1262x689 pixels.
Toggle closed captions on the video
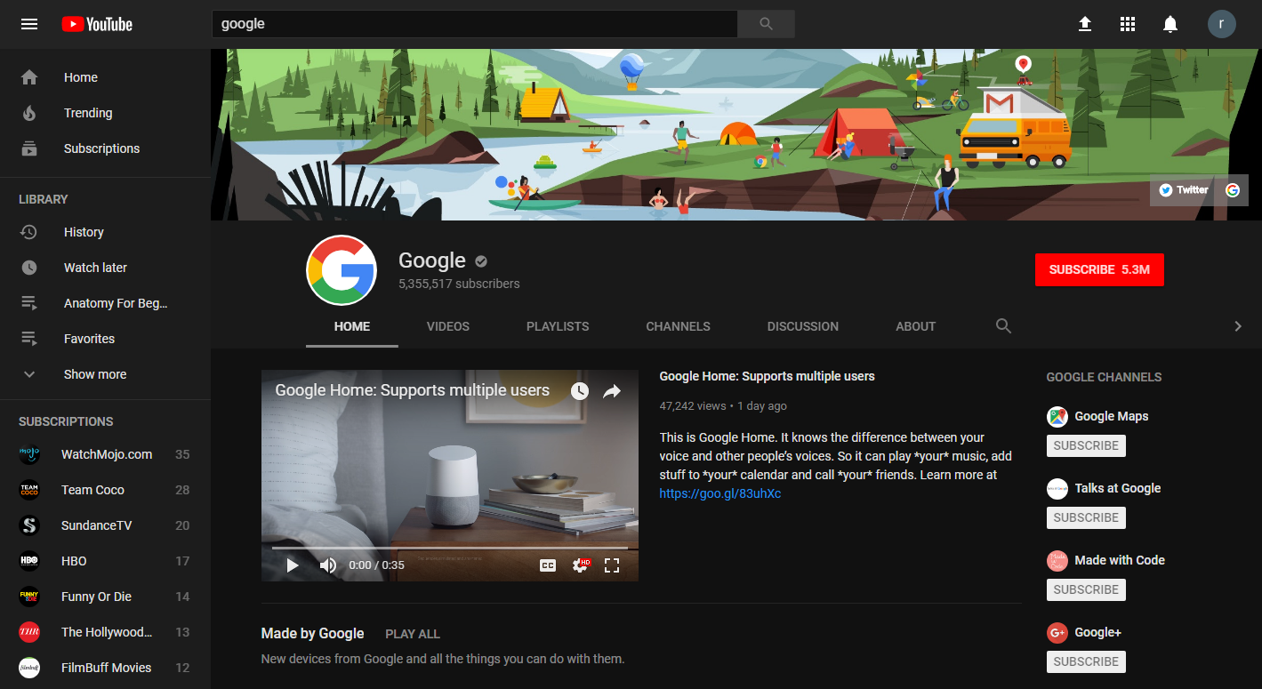(548, 565)
